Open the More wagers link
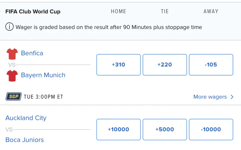This screenshot has height=150, width=241. pyautogui.click(x=210, y=97)
